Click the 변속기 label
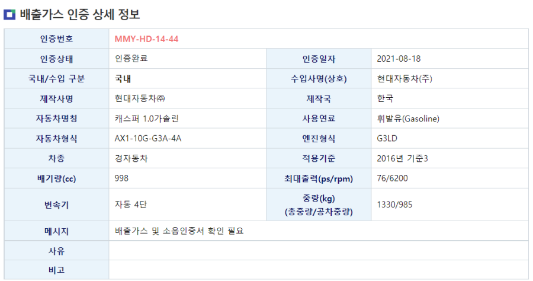Screen dimensions: 533x281 pos(56,205)
